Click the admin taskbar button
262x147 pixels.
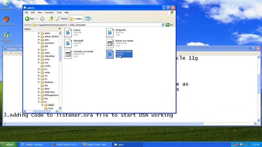(x=128, y=145)
